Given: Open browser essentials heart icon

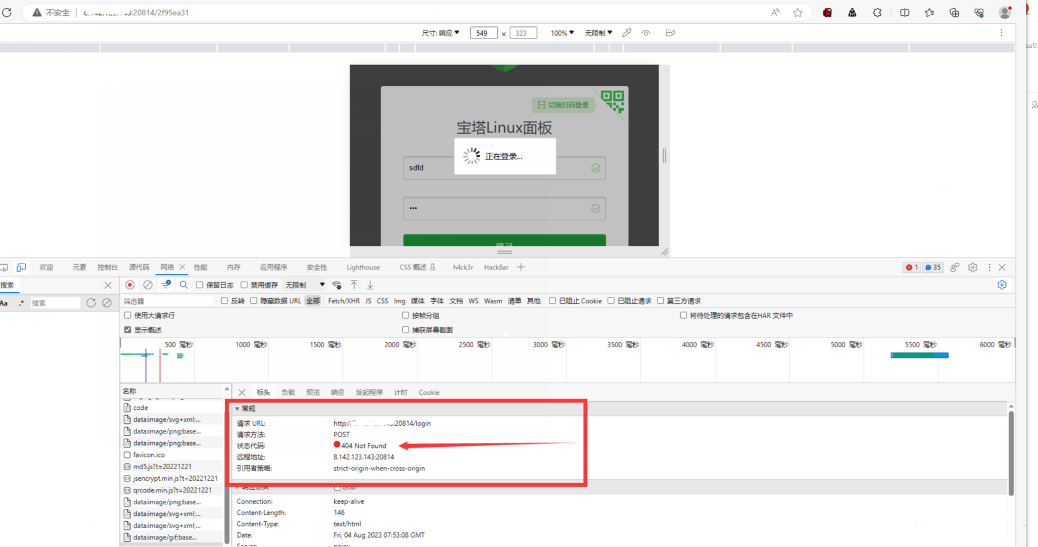Looking at the screenshot, I should point(979,12).
